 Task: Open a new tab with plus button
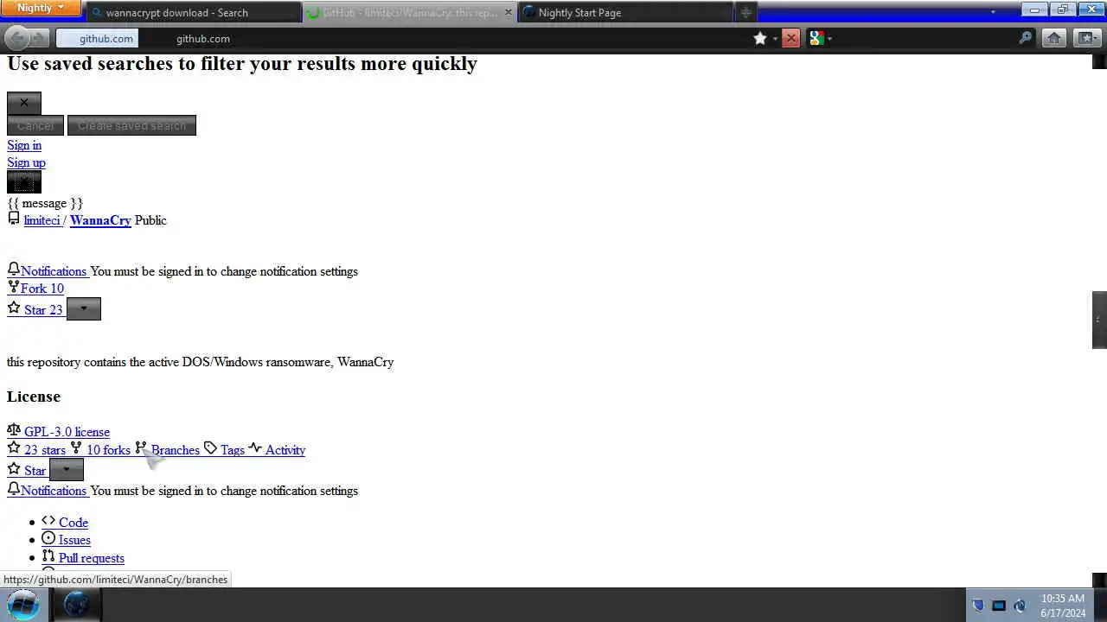[745, 13]
